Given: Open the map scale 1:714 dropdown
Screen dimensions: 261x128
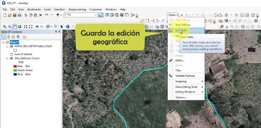Looking at the screenshot, I should pyautogui.click(x=95, y=15).
